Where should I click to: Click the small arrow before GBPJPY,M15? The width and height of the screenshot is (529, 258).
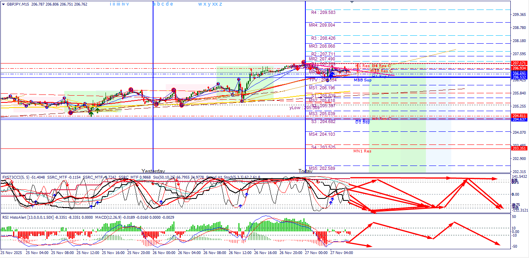click(4, 4)
